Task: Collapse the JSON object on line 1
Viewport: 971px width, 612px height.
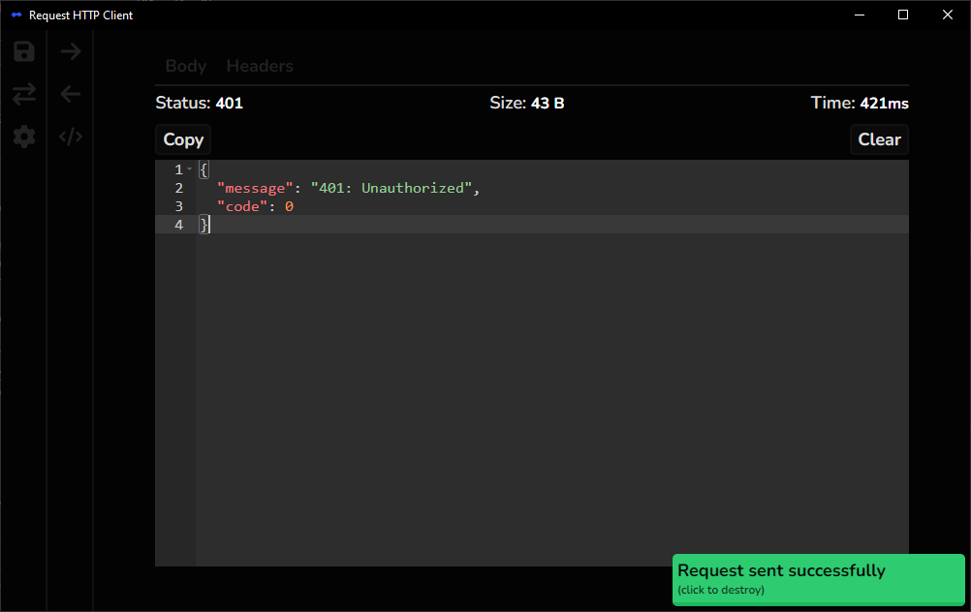Action: point(190,169)
